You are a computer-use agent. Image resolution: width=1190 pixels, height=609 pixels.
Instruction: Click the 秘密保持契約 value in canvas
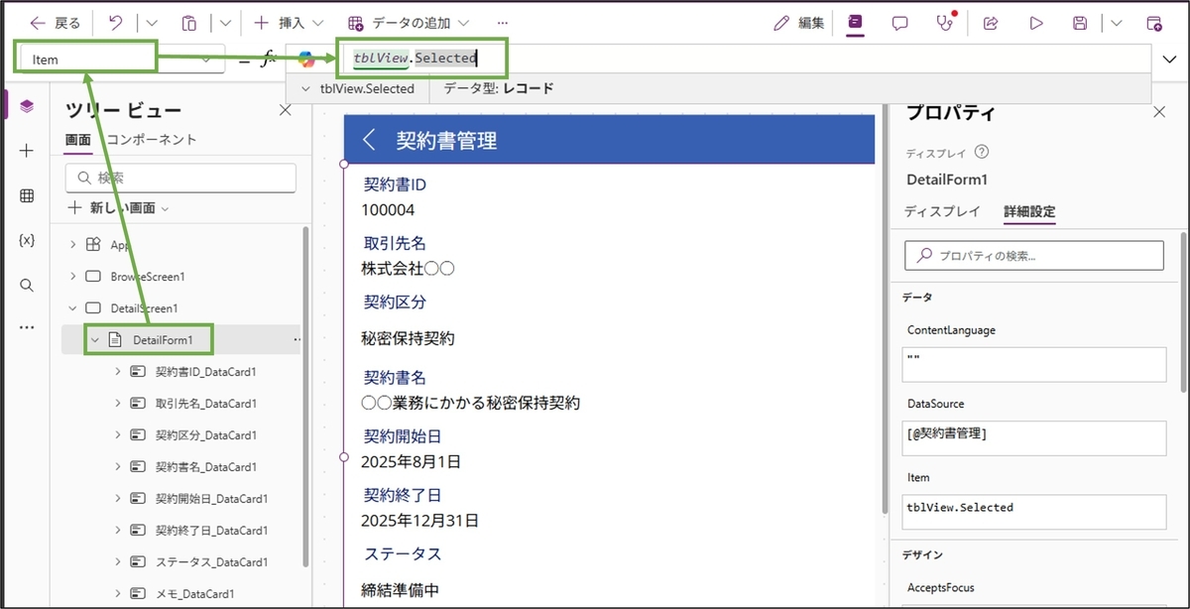408,338
